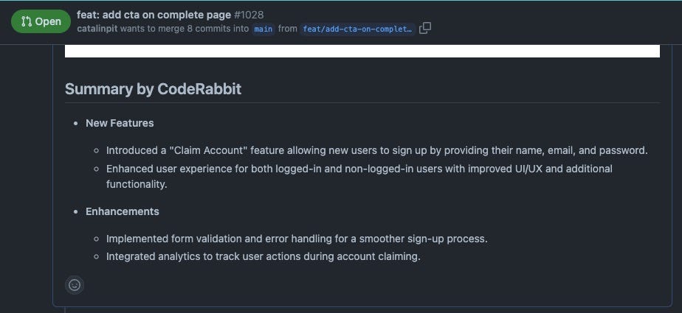Click the 'wants to merge 8 commits into' text
The image size is (682, 313).
(x=185, y=29)
